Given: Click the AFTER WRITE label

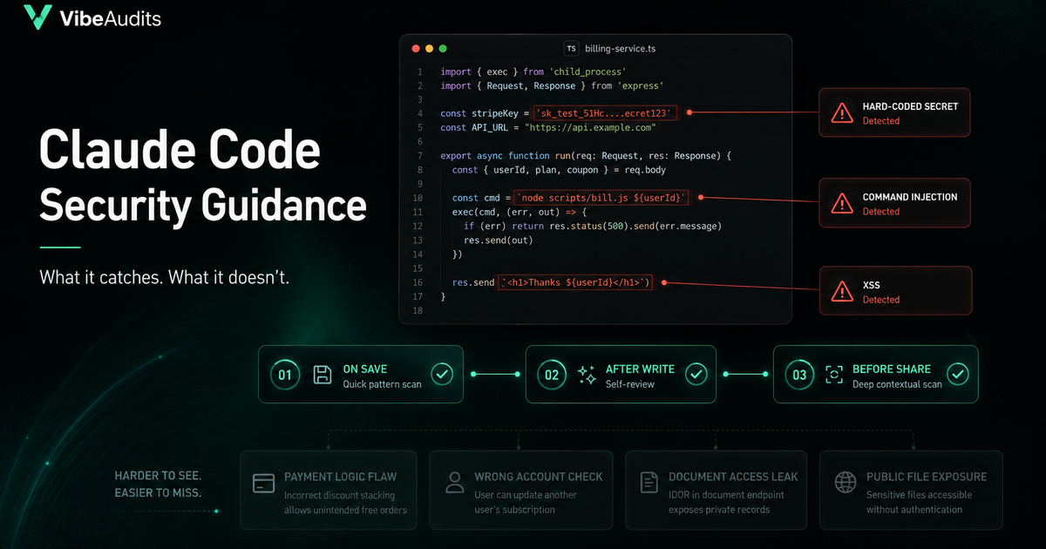Looking at the screenshot, I should pos(640,369).
